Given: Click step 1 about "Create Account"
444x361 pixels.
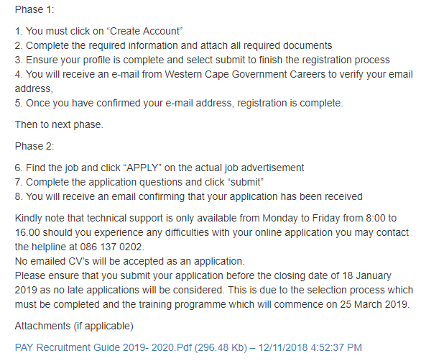Looking at the screenshot, I should click(x=99, y=31).
